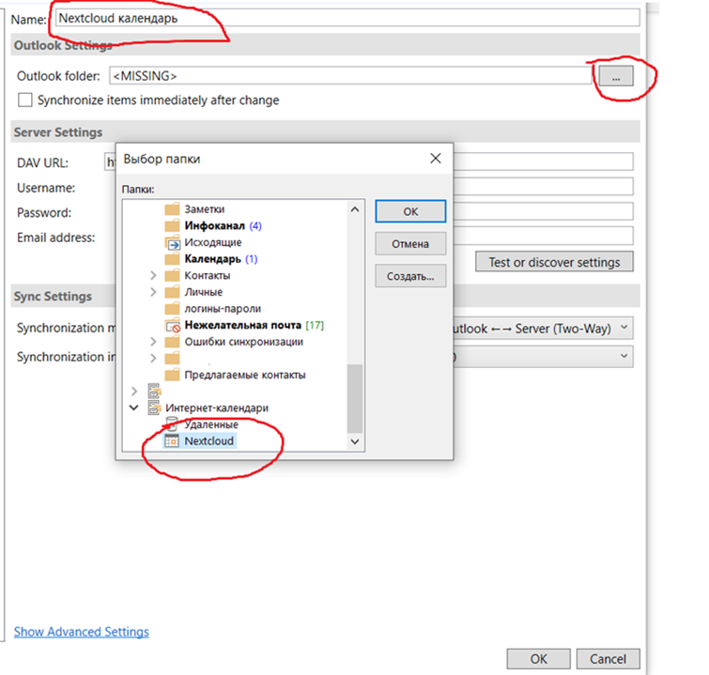Click the Исходящие outbox folder icon
This screenshot has height=675, width=709.
click(x=172, y=242)
